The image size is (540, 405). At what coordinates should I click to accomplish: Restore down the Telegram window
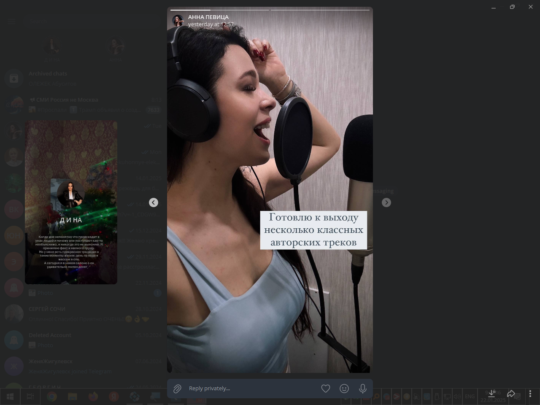coord(512,7)
